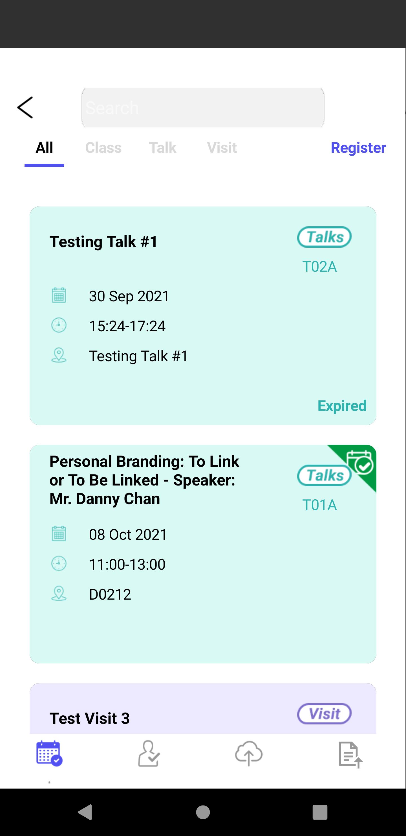Open the Personal Branding talk card
This screenshot has height=836, width=406.
point(203,554)
